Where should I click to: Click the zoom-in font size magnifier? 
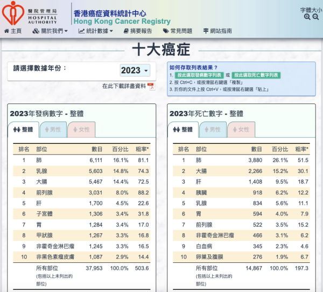(307, 17)
